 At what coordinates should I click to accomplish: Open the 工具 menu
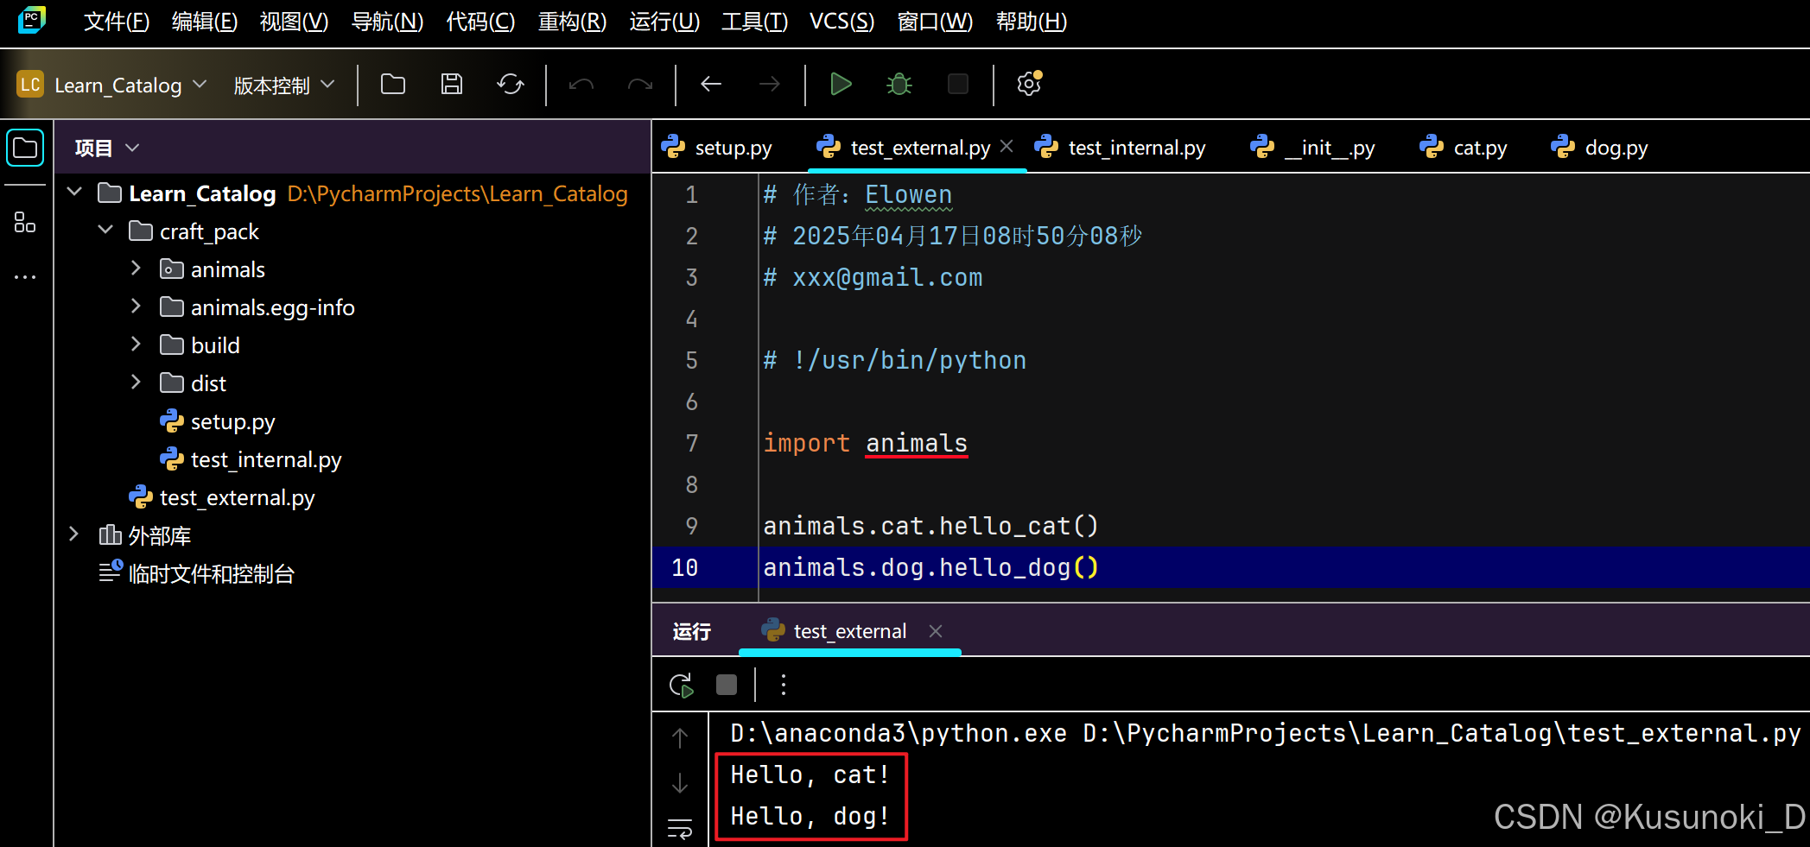(753, 22)
